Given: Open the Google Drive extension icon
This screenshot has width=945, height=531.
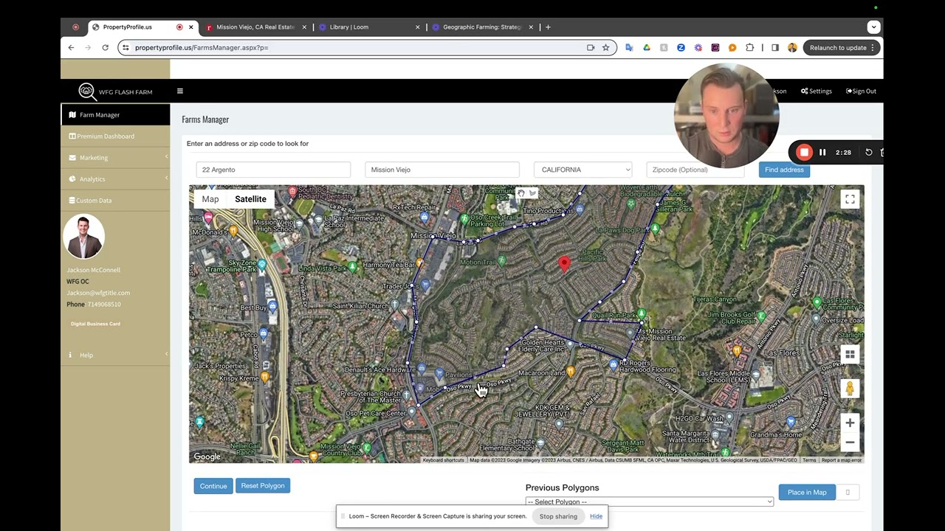Looking at the screenshot, I should (646, 47).
